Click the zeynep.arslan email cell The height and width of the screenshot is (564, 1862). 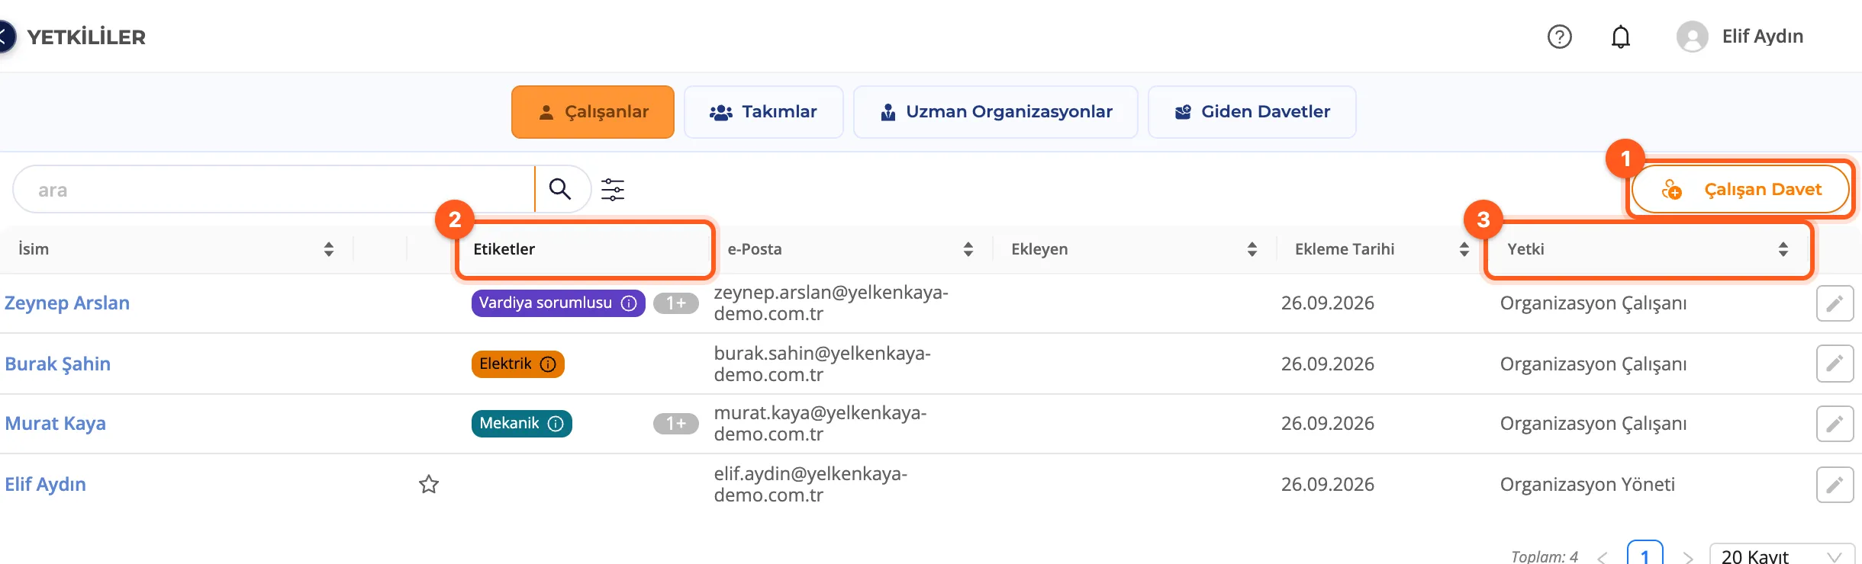(x=831, y=303)
